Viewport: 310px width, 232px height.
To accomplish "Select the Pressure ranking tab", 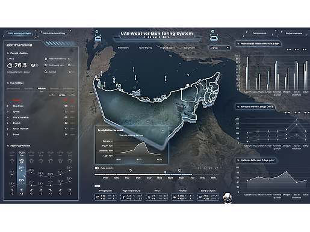I will pos(54,88).
